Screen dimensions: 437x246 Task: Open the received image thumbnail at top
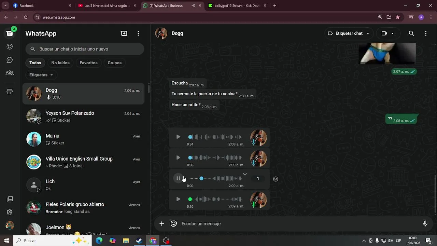(x=387, y=53)
